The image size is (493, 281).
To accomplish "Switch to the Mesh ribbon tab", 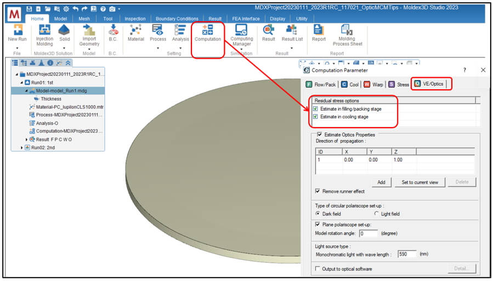I will point(84,19).
